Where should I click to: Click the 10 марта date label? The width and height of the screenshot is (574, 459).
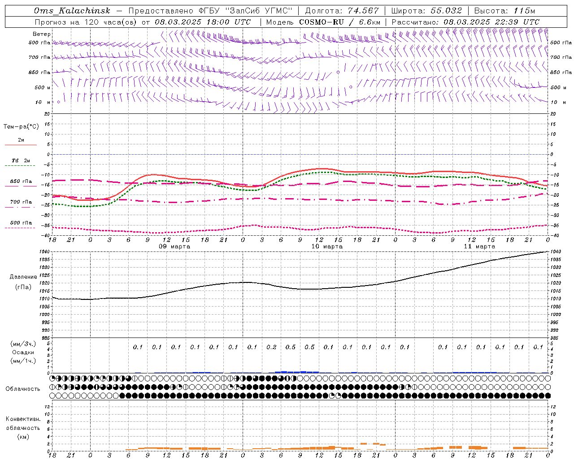[327, 247]
